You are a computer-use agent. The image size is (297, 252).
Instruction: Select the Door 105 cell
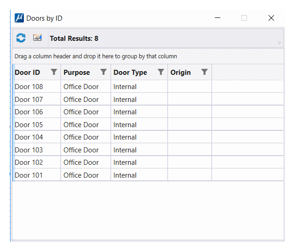tap(28, 125)
